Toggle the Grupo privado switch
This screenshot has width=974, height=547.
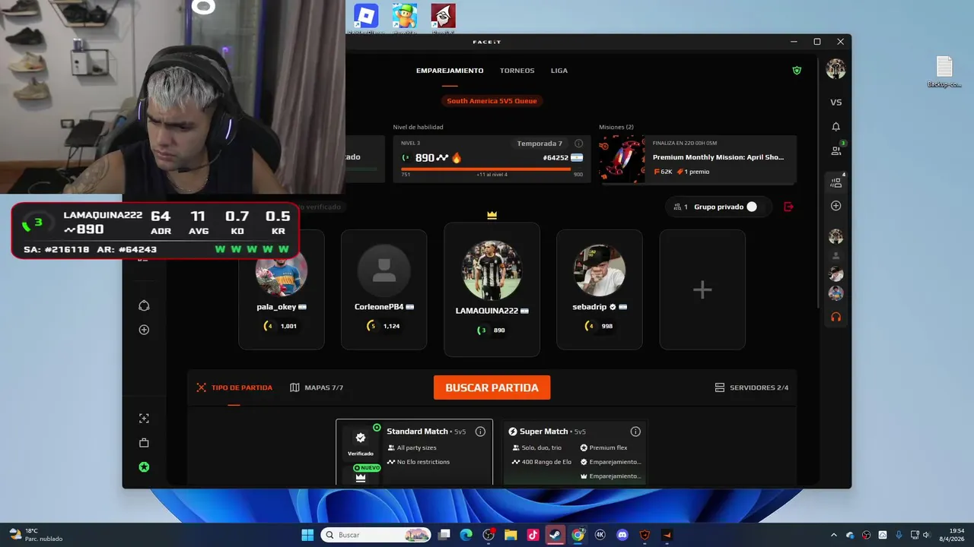pyautogui.click(x=752, y=207)
